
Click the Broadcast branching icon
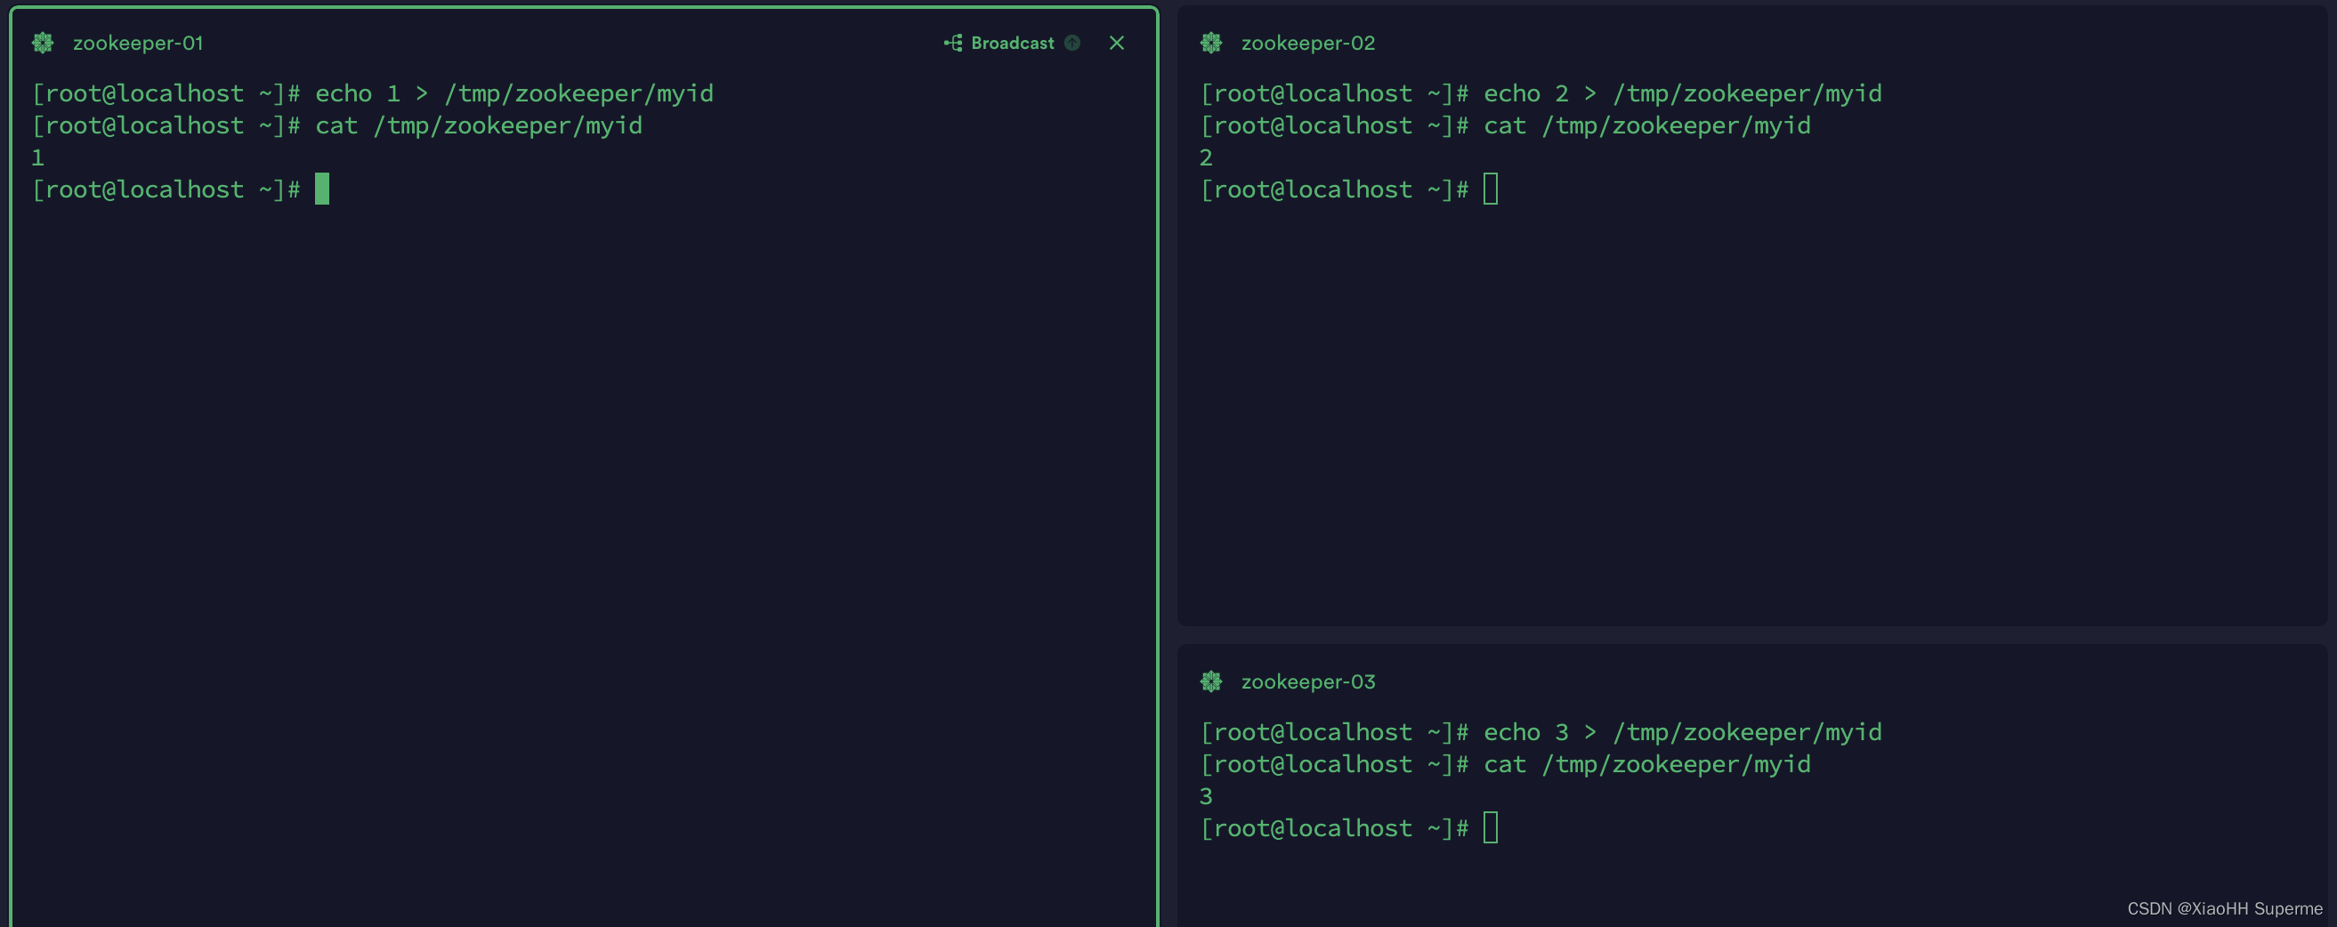pos(953,43)
